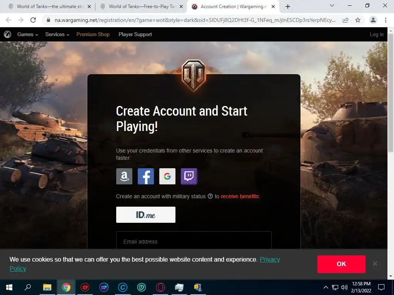Image resolution: width=394 pixels, height=295 pixels.
Task: Click the World of Tanks shield logo
Action: point(194,75)
